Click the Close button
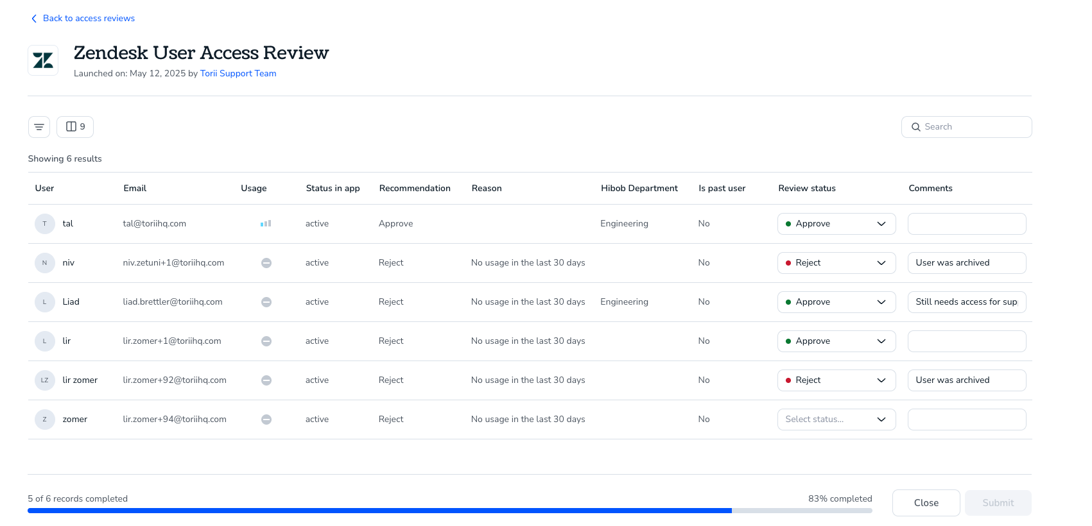1092x526 pixels. (926, 503)
